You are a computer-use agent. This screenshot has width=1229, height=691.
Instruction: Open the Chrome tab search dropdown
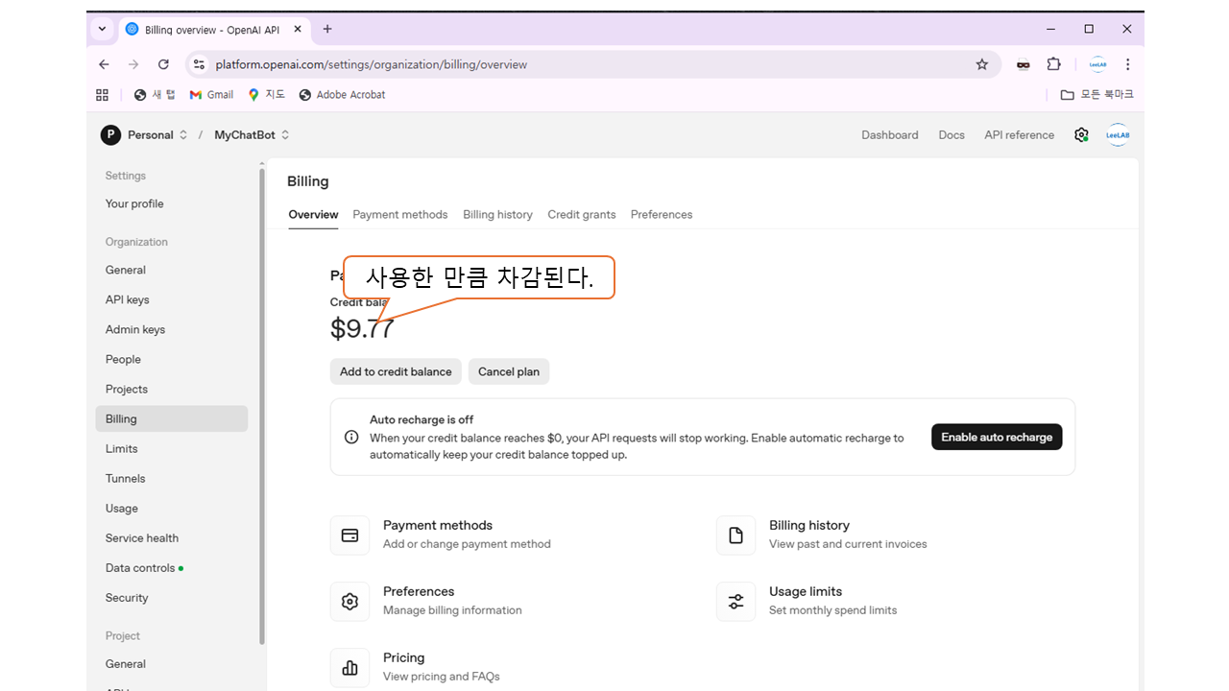coord(103,29)
